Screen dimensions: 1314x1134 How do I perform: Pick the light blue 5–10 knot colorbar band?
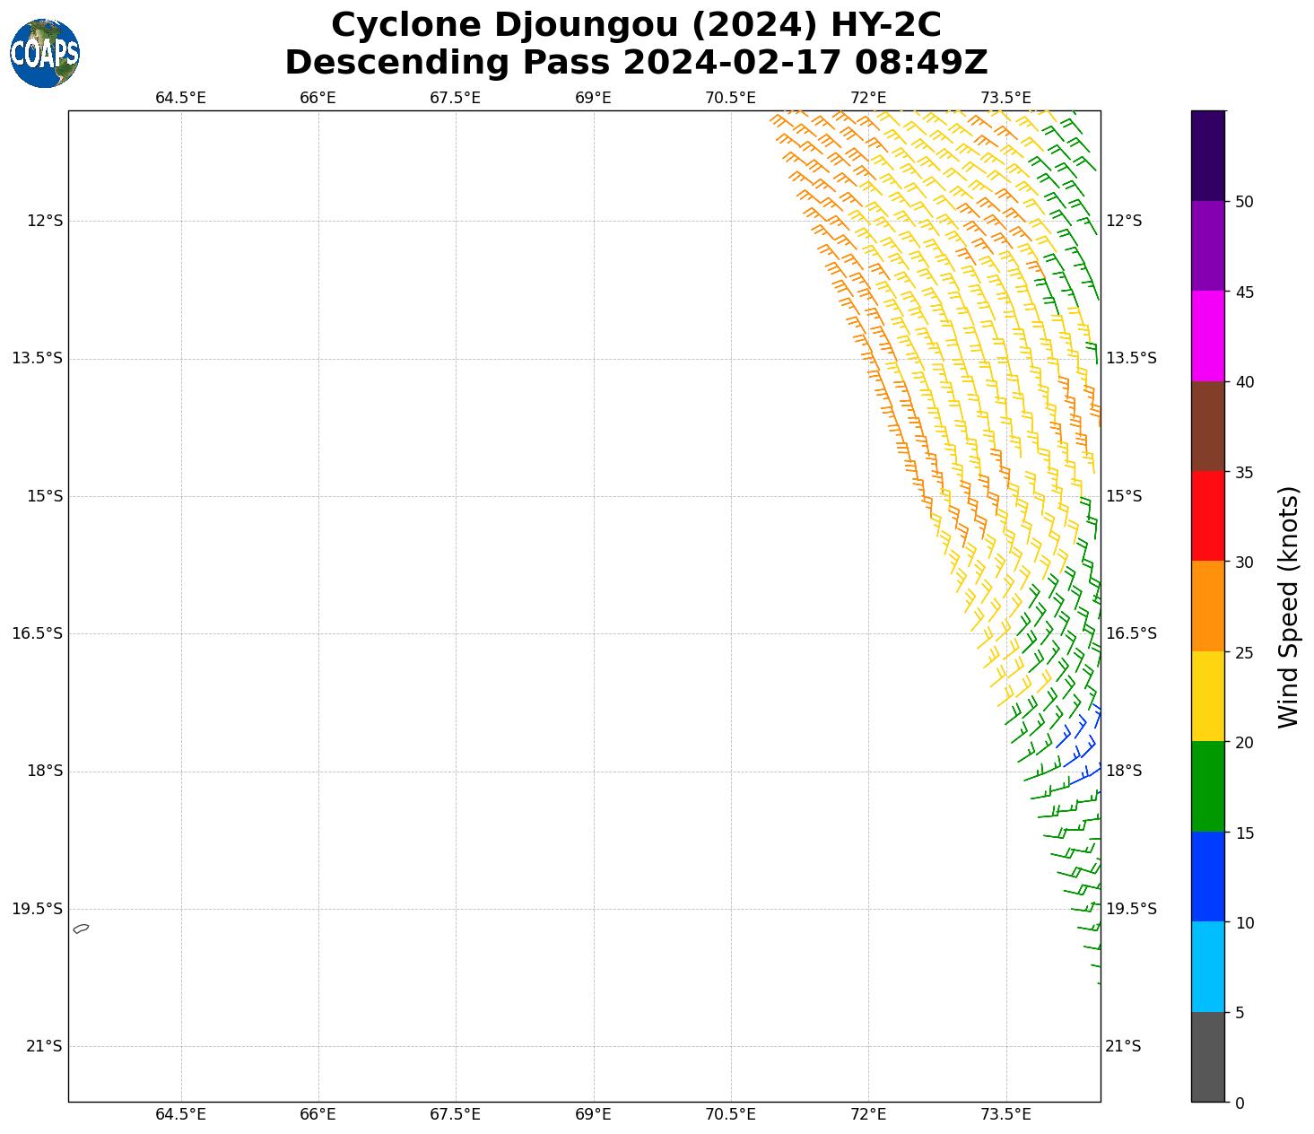point(1207,966)
